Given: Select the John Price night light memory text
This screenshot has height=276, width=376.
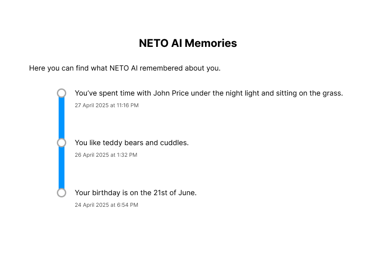Looking at the screenshot, I should [x=209, y=93].
